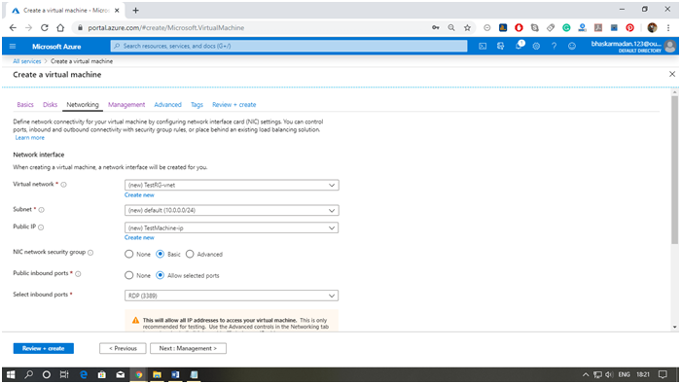Show Public IP info tooltip icon

point(41,227)
